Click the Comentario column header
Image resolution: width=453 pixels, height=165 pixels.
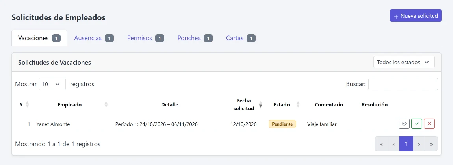coord(329,105)
